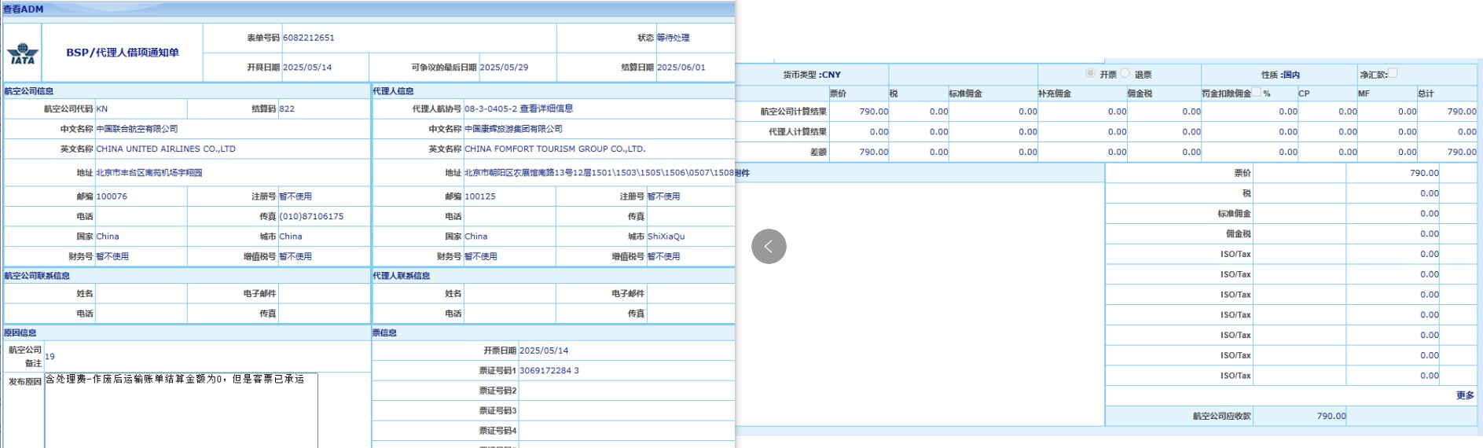Select the 开票 radio button
Screen dimensions: 1483x448
click(x=1090, y=73)
